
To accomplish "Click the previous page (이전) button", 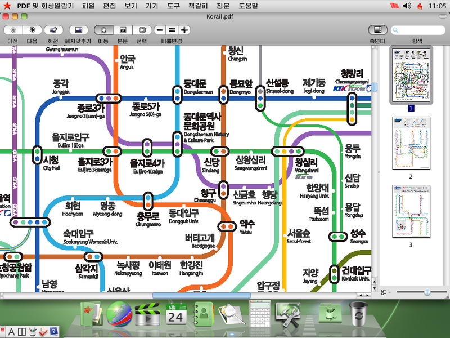I will 12,30.
